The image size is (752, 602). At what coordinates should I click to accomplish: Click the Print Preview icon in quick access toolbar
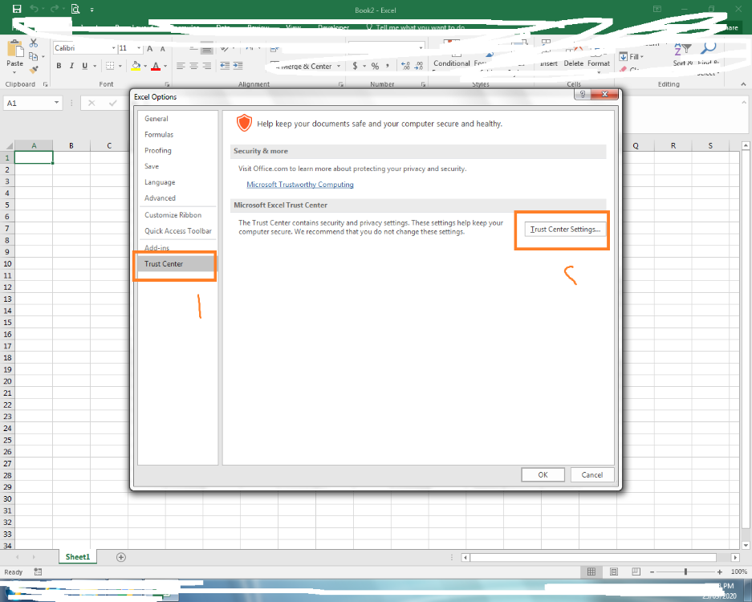point(75,9)
